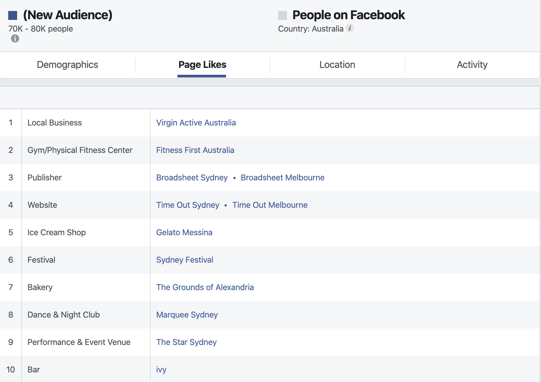Click the Bar category cell
Viewport: 541px width, 382px height.
pos(86,369)
